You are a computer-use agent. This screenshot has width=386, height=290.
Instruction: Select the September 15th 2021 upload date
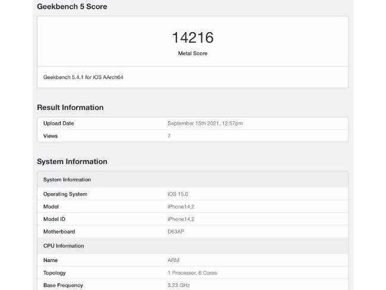pos(205,123)
